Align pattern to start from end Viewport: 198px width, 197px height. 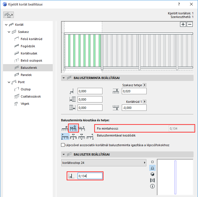[90, 136]
